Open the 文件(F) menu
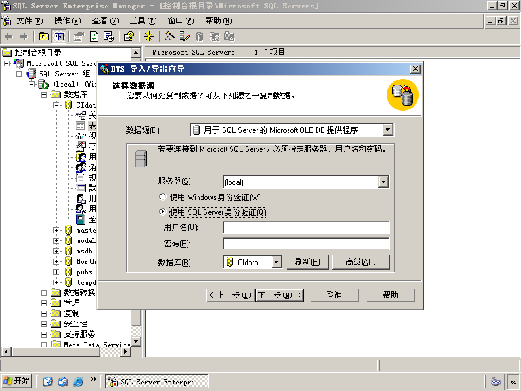The height and width of the screenshot is (391, 521). [x=30, y=21]
